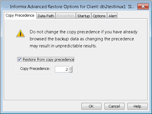Switch to the Data Path tab
The width and height of the screenshot is (152, 114).
pos(46,16)
